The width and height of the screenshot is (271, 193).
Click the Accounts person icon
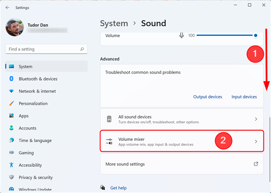[x=11, y=128]
